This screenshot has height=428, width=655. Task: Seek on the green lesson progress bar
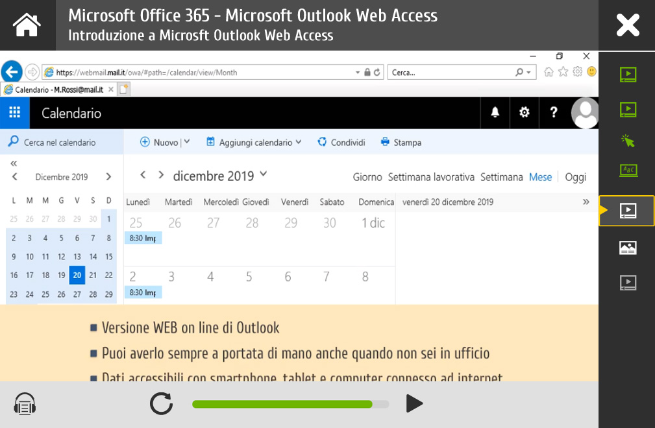[x=290, y=404]
